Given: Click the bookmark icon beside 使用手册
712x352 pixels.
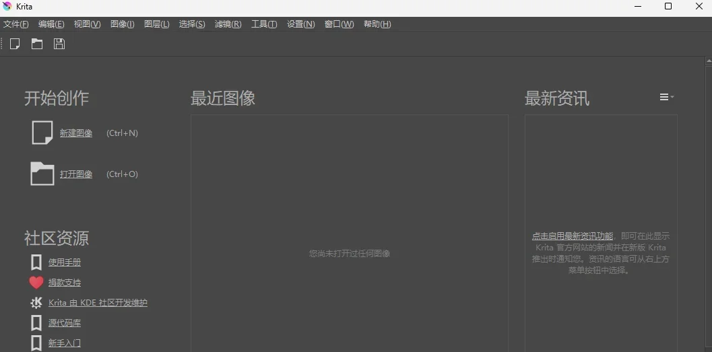Looking at the screenshot, I should pos(36,262).
